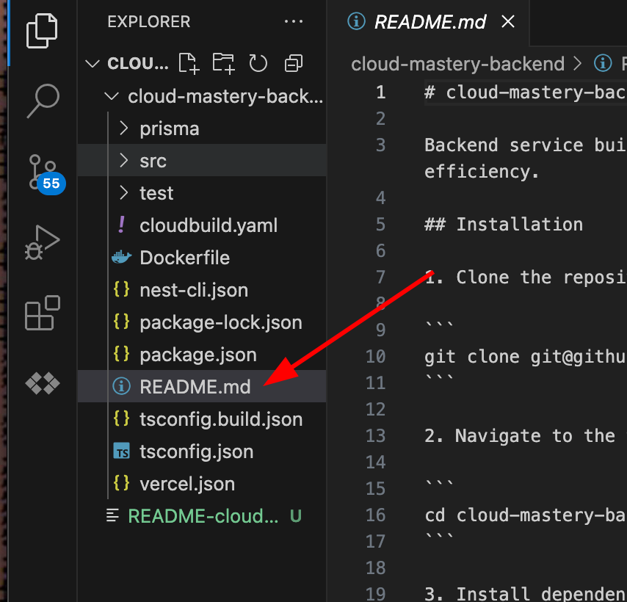Switch to the README.md editor tab
Image resolution: width=627 pixels, height=602 pixels.
pos(430,22)
